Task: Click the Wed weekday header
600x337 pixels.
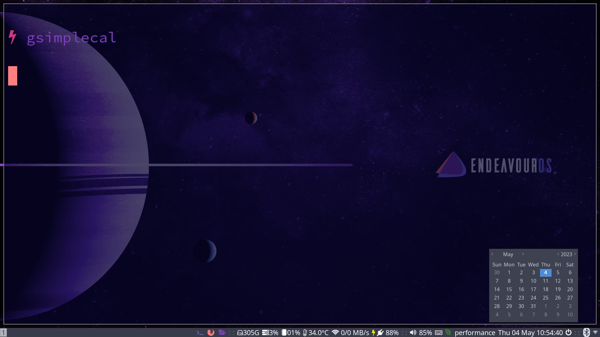Action: [533, 265]
